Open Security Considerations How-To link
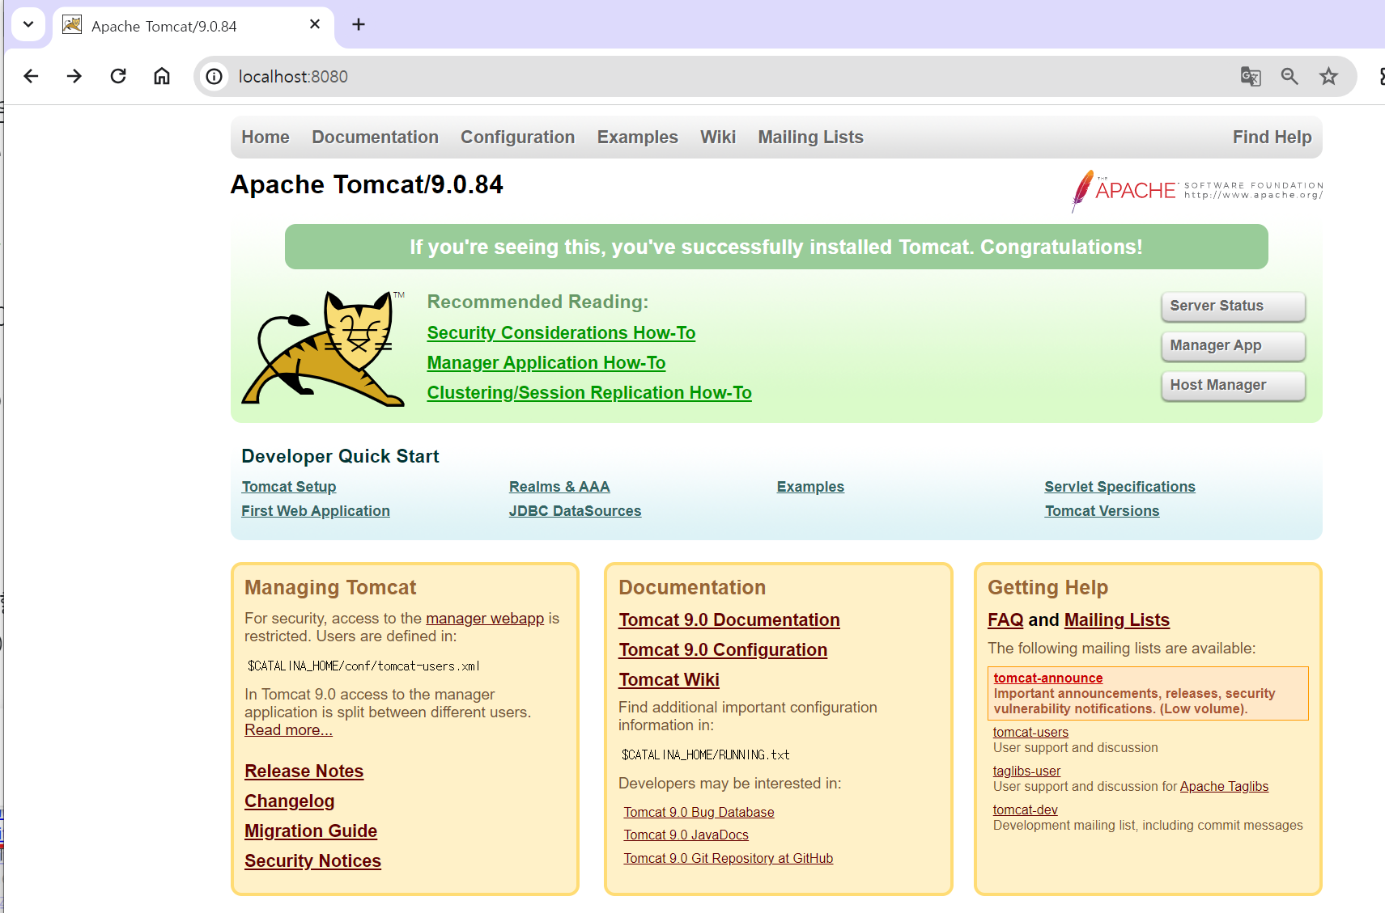This screenshot has height=913, width=1385. [x=561, y=333]
